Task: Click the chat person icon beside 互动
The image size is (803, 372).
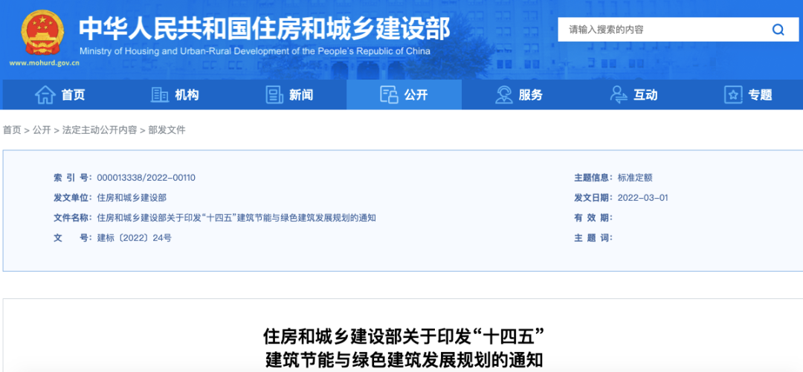Action: 619,94
